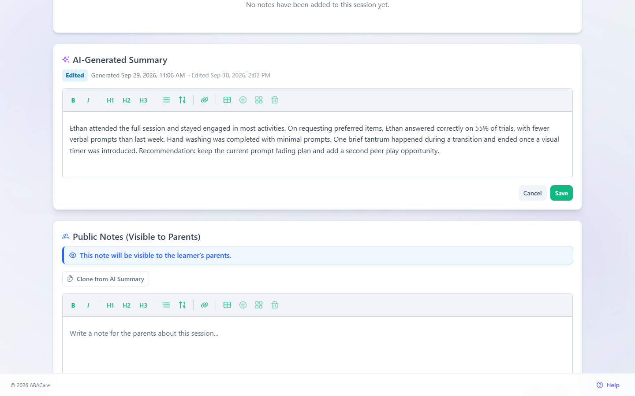Insert table in Public Notes editor
The height and width of the screenshot is (396, 635).
(x=227, y=305)
